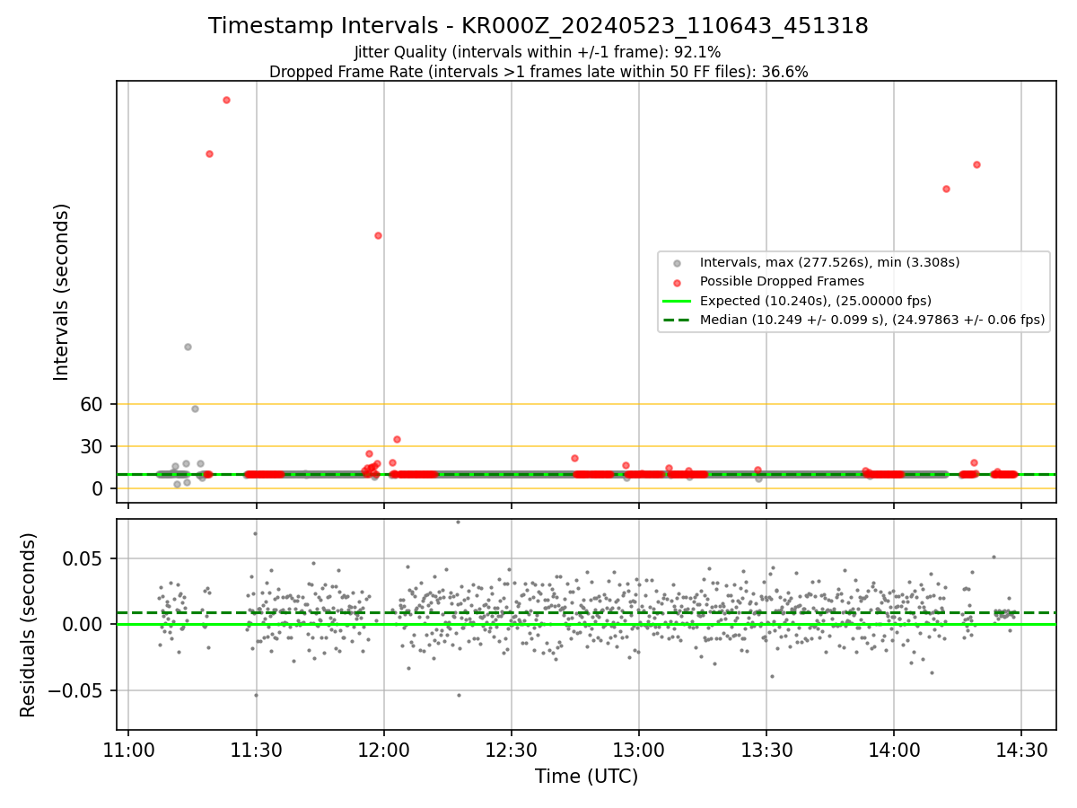Click the 14:30 time tick label
The width and height of the screenshot is (1077, 808).
tap(1021, 749)
